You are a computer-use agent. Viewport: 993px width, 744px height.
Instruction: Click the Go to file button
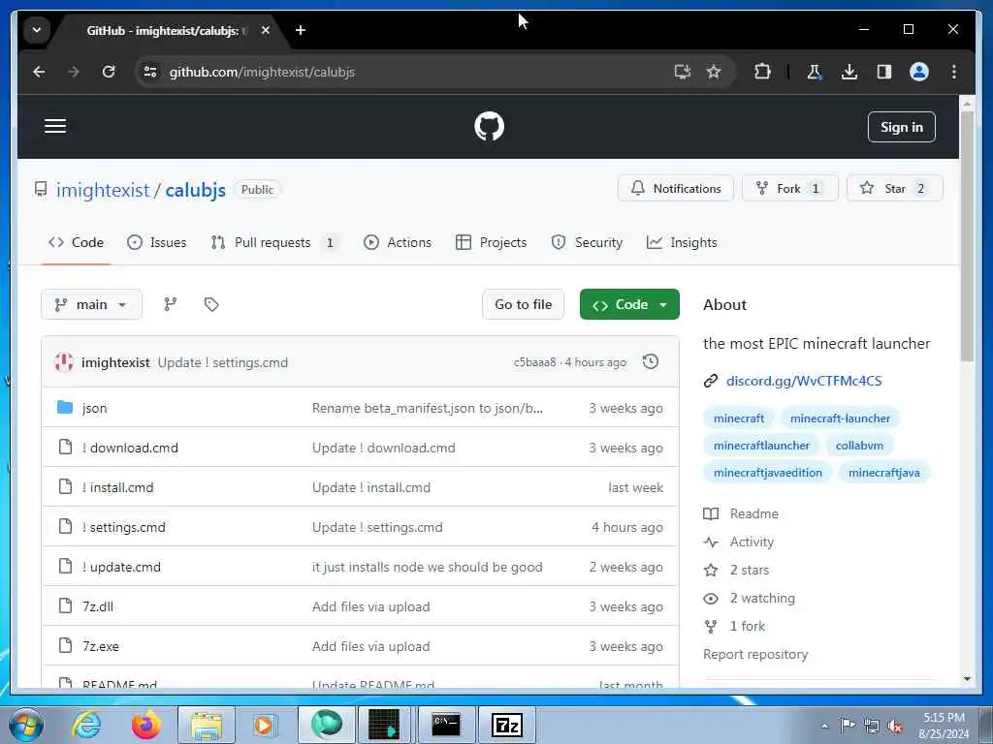(x=523, y=304)
